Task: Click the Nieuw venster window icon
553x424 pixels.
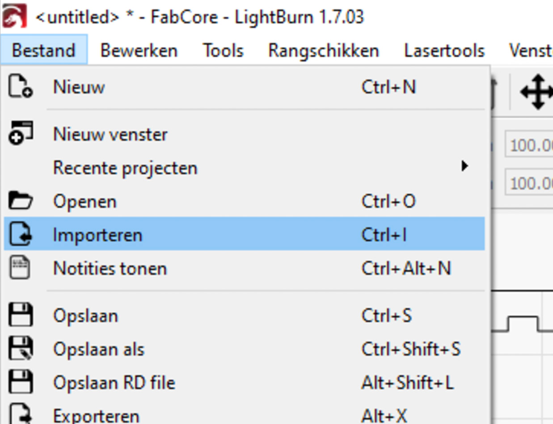Action: tap(21, 133)
